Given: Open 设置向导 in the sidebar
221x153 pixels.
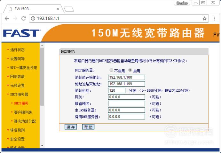Looking at the screenshot, I should [x=17, y=58].
